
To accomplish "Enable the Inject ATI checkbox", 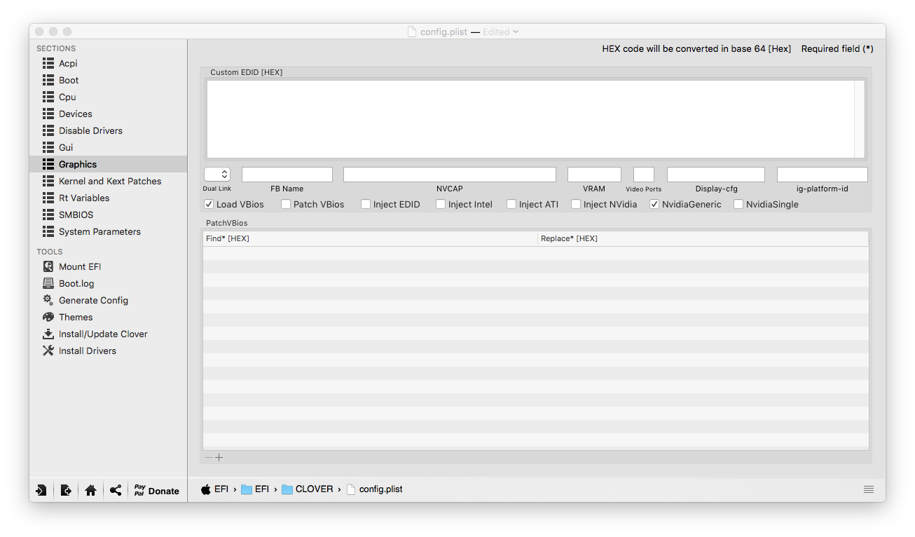I will (x=511, y=204).
